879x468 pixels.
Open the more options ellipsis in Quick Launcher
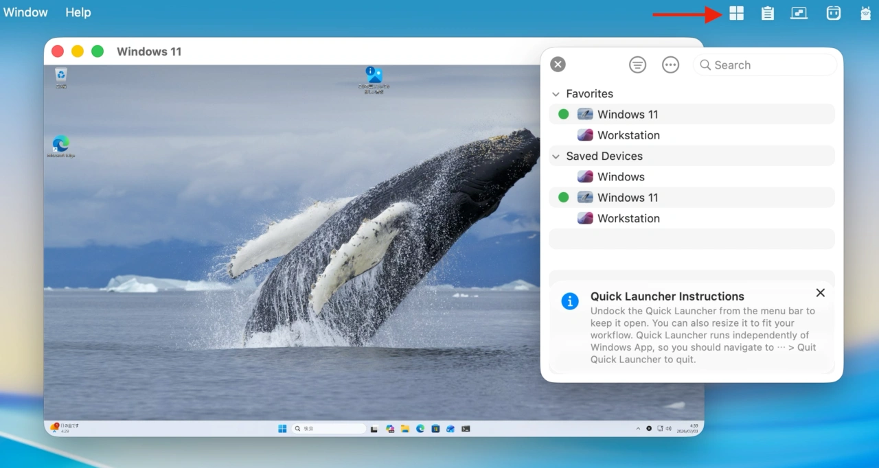(x=670, y=65)
